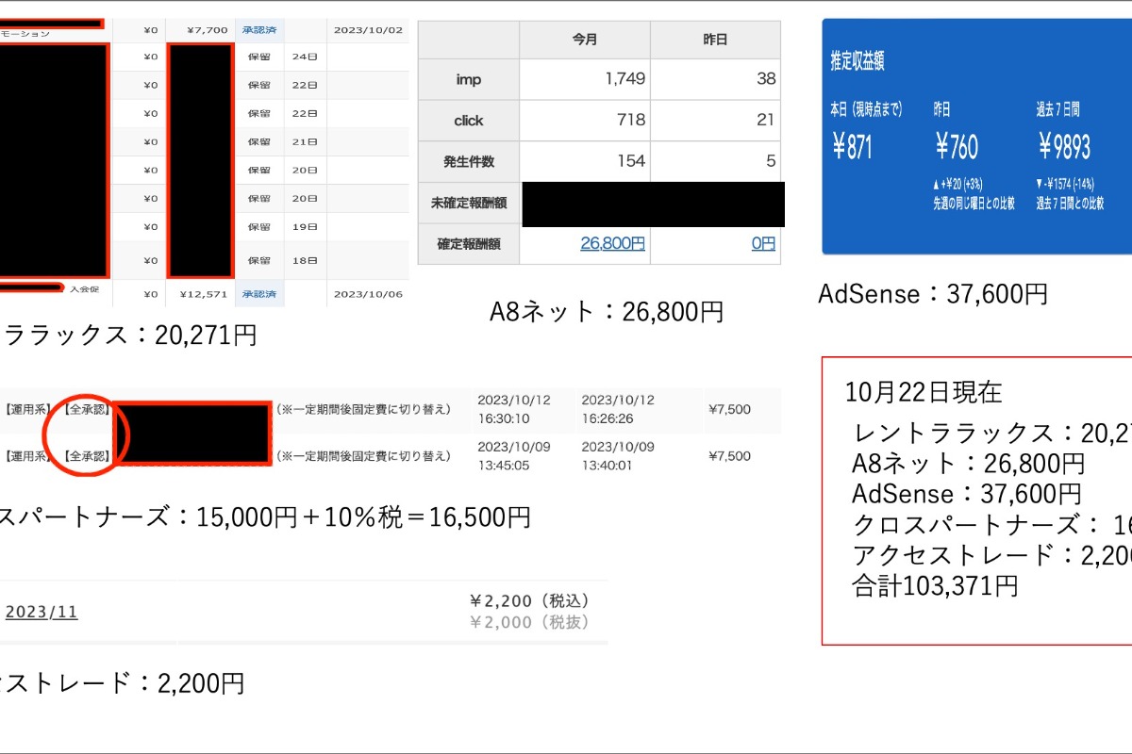1132x754 pixels.
Task: Click the A8ネット:26,800円 caption below table
Action: pyautogui.click(x=607, y=312)
